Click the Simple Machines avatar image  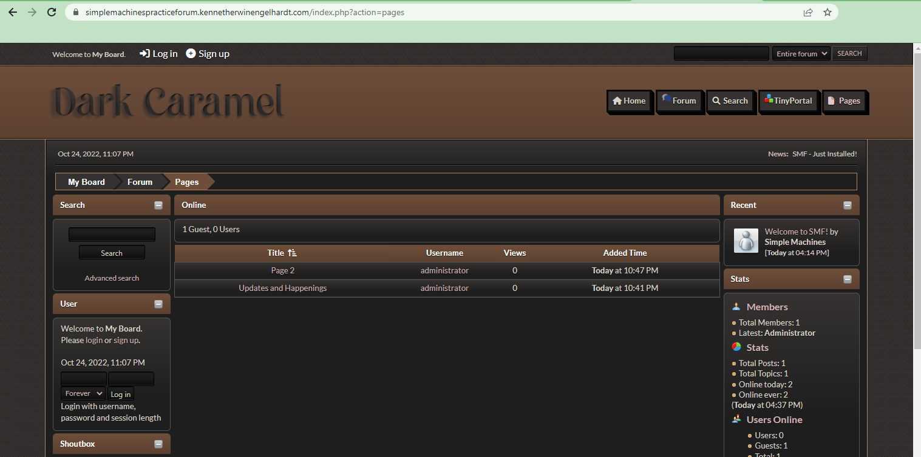point(746,241)
